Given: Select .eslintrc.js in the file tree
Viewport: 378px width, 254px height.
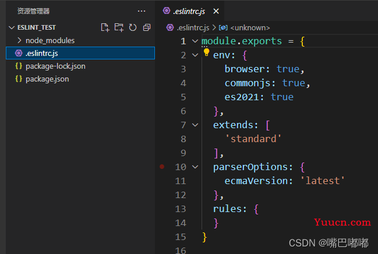Looking at the screenshot, I should pyautogui.click(x=80, y=53).
